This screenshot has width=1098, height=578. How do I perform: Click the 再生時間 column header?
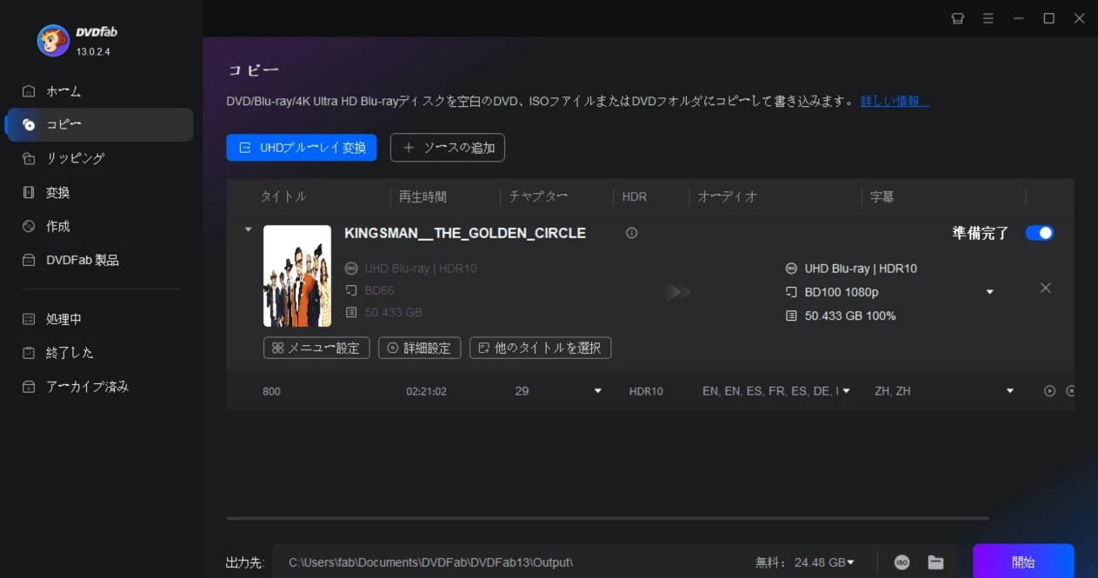click(423, 196)
